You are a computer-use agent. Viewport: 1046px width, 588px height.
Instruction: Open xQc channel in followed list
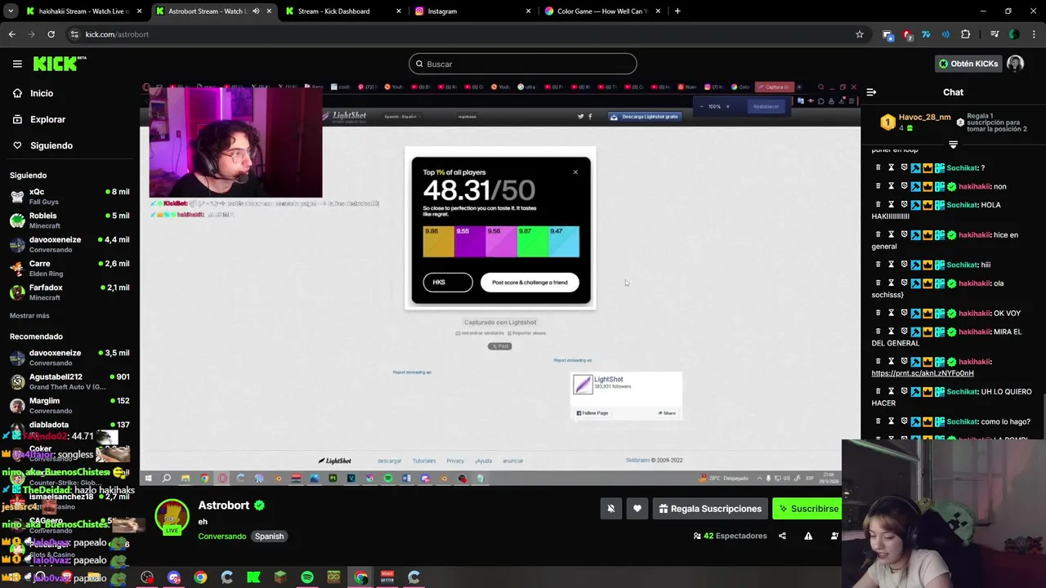69,196
